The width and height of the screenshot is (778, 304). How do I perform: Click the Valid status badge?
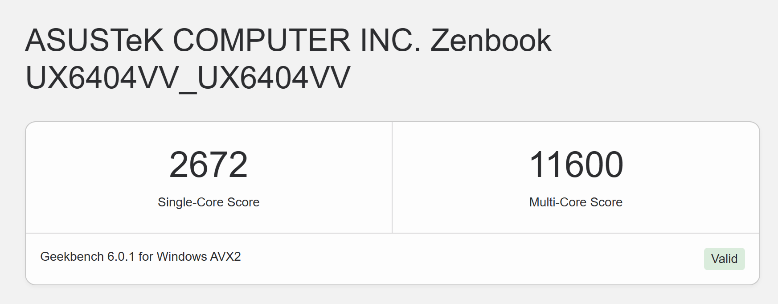[724, 259]
